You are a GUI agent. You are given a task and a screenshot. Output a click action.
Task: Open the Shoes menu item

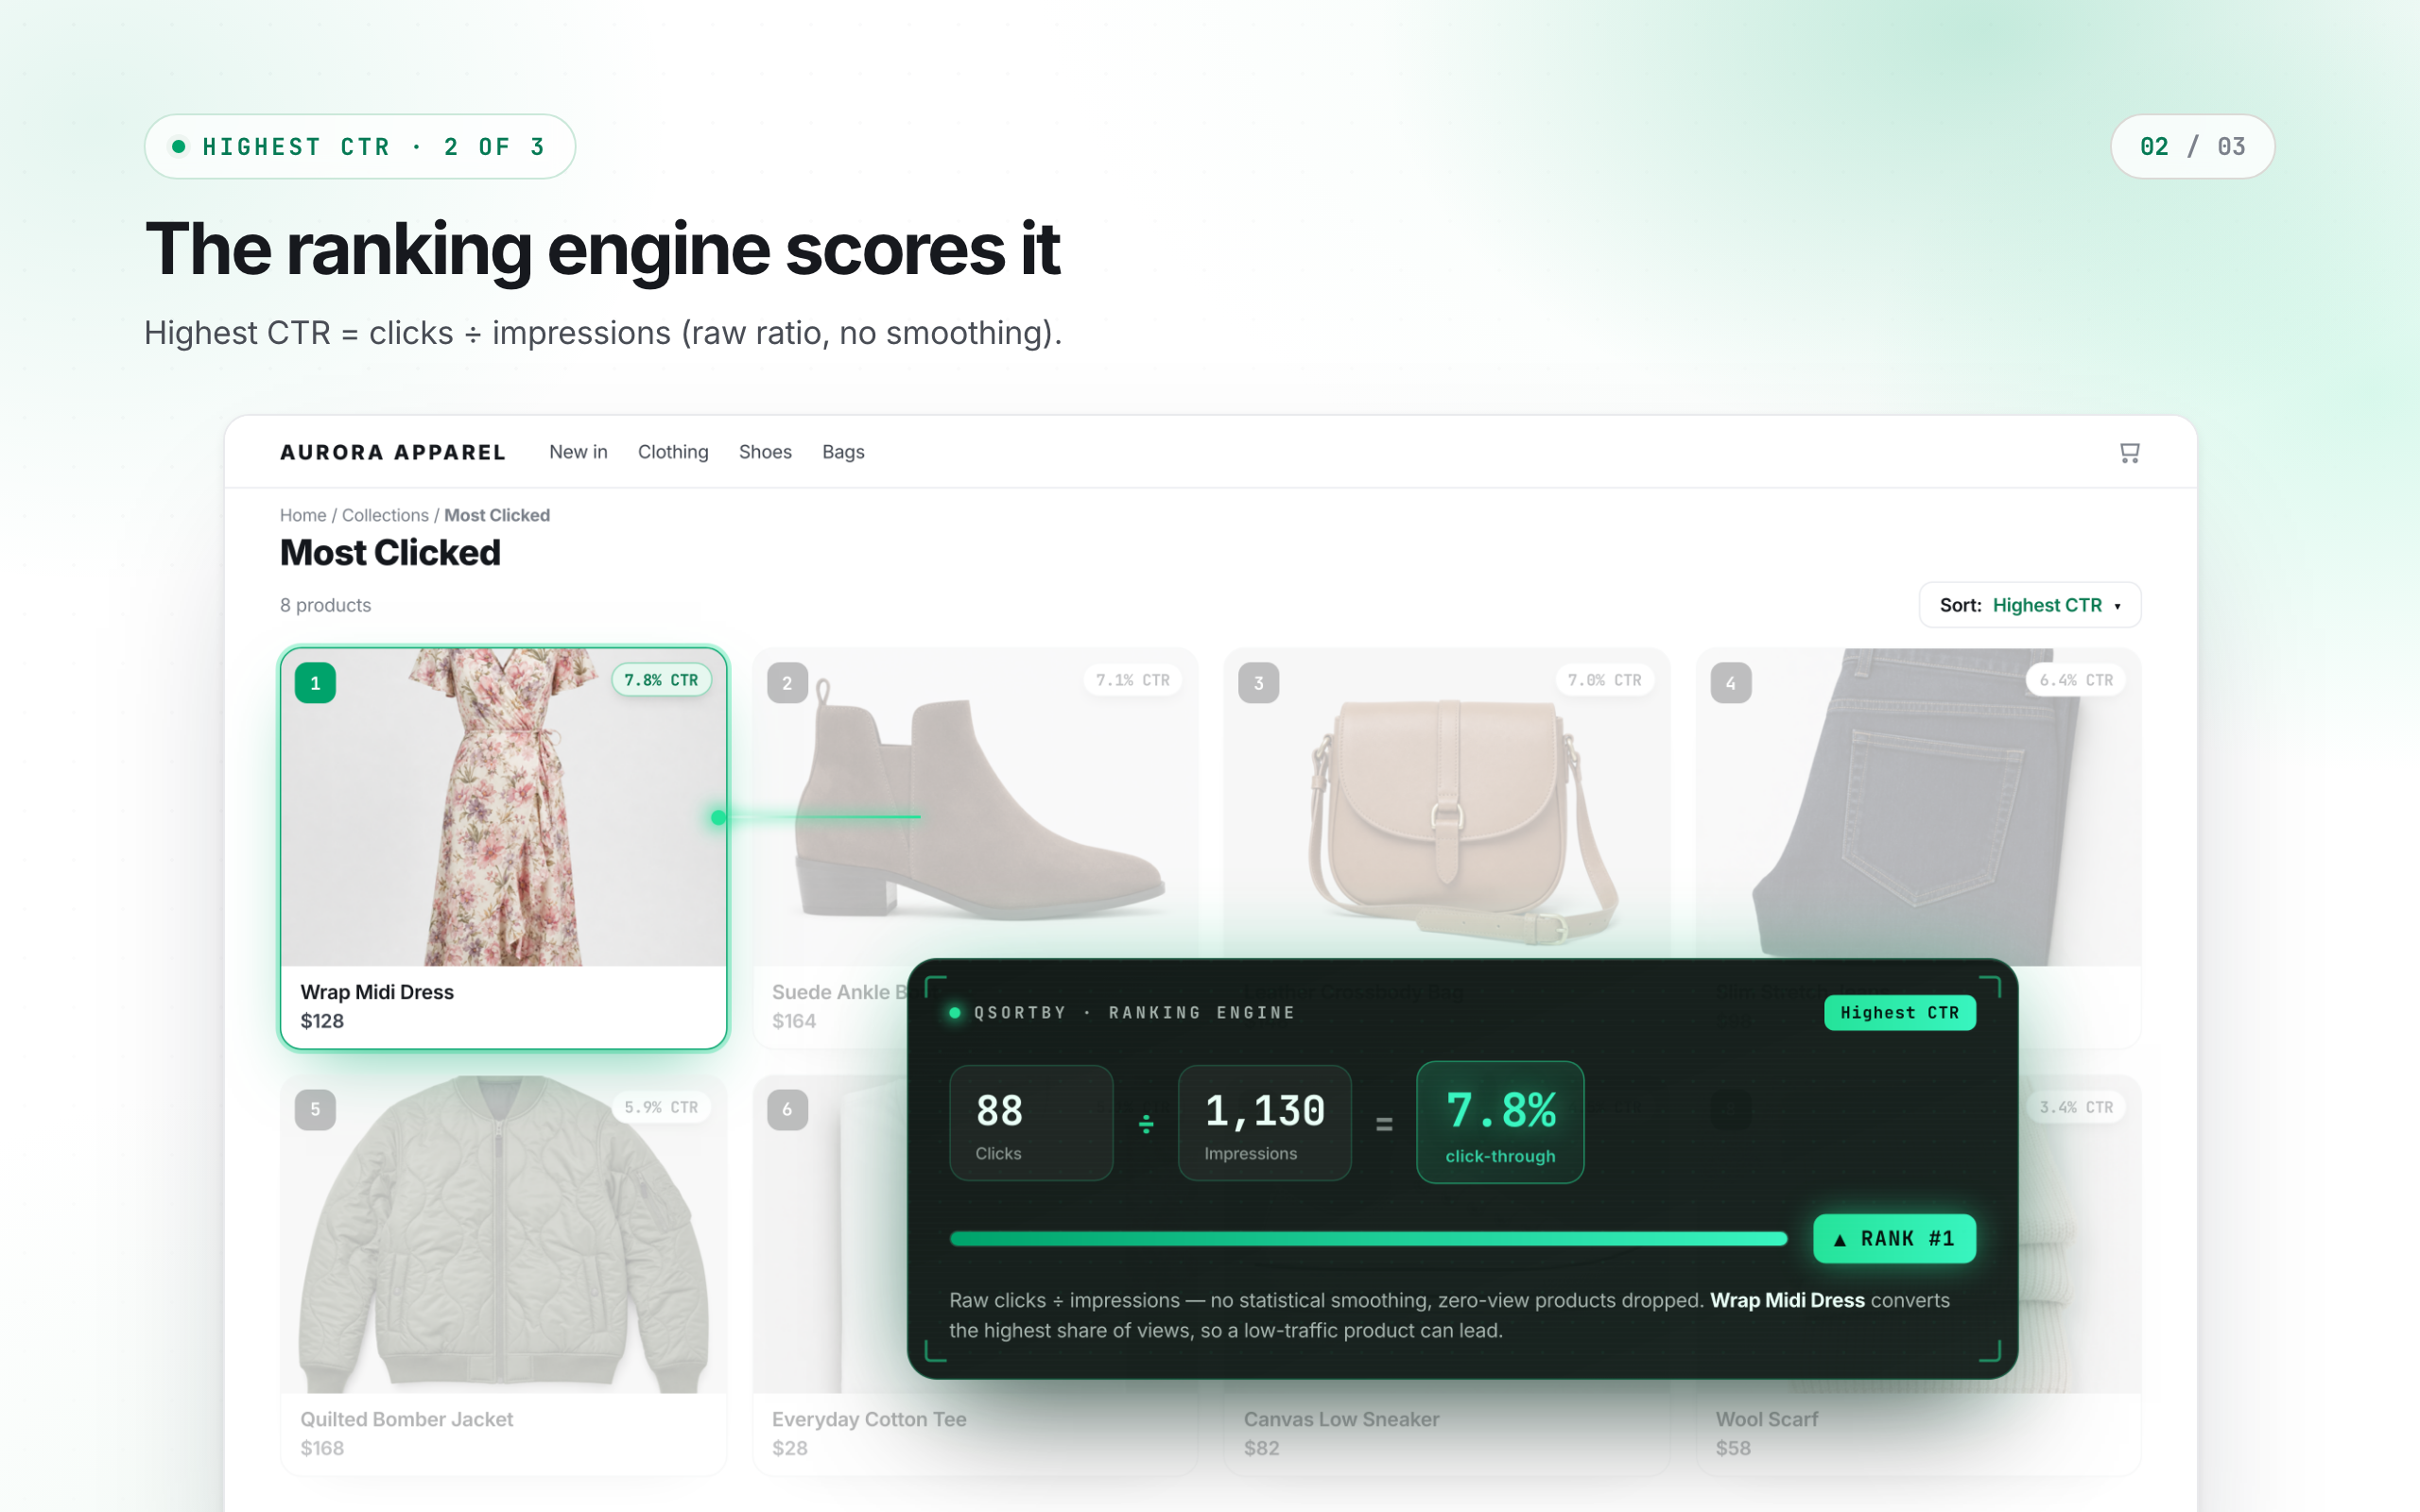765,452
